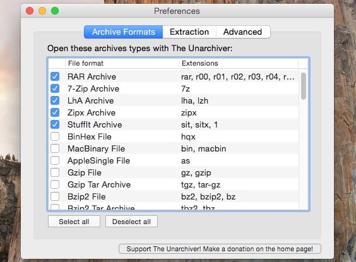Open the Support The Unarchiver donation button
Screen dimensions: 356x262
220,249
